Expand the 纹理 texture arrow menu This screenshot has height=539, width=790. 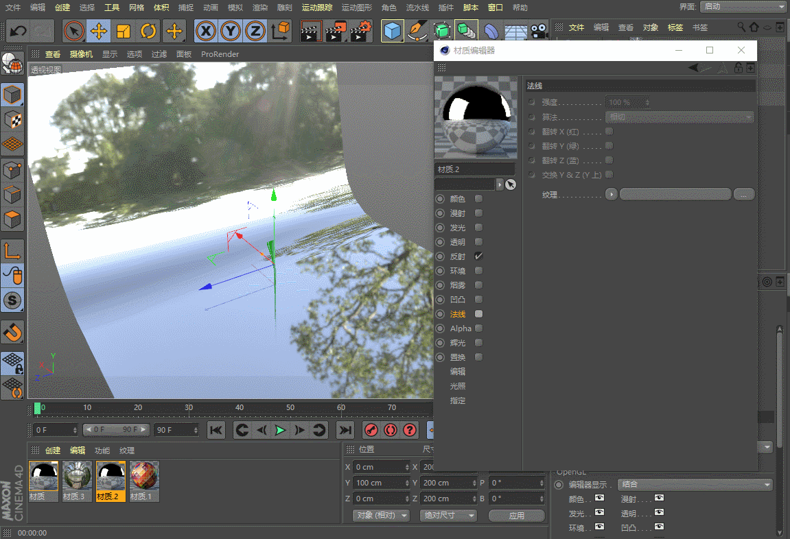(611, 194)
